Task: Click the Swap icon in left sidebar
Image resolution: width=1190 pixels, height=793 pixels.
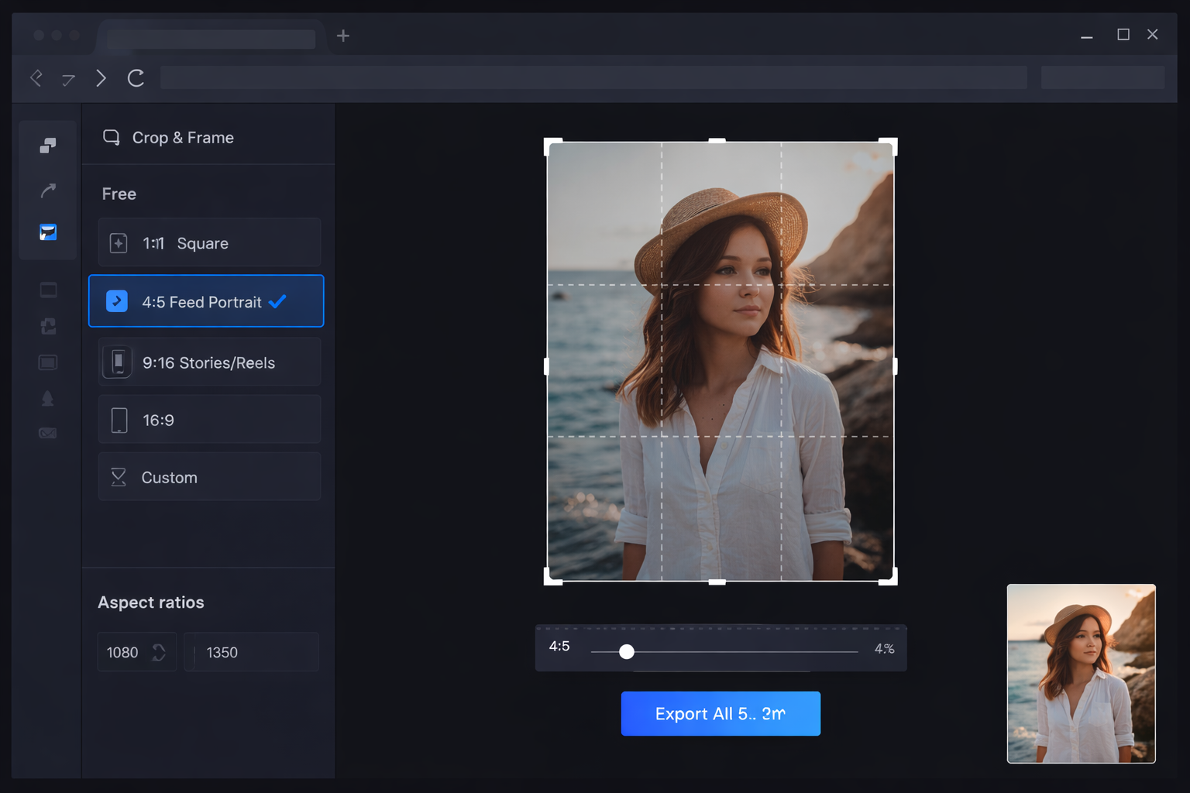Action: (x=48, y=326)
